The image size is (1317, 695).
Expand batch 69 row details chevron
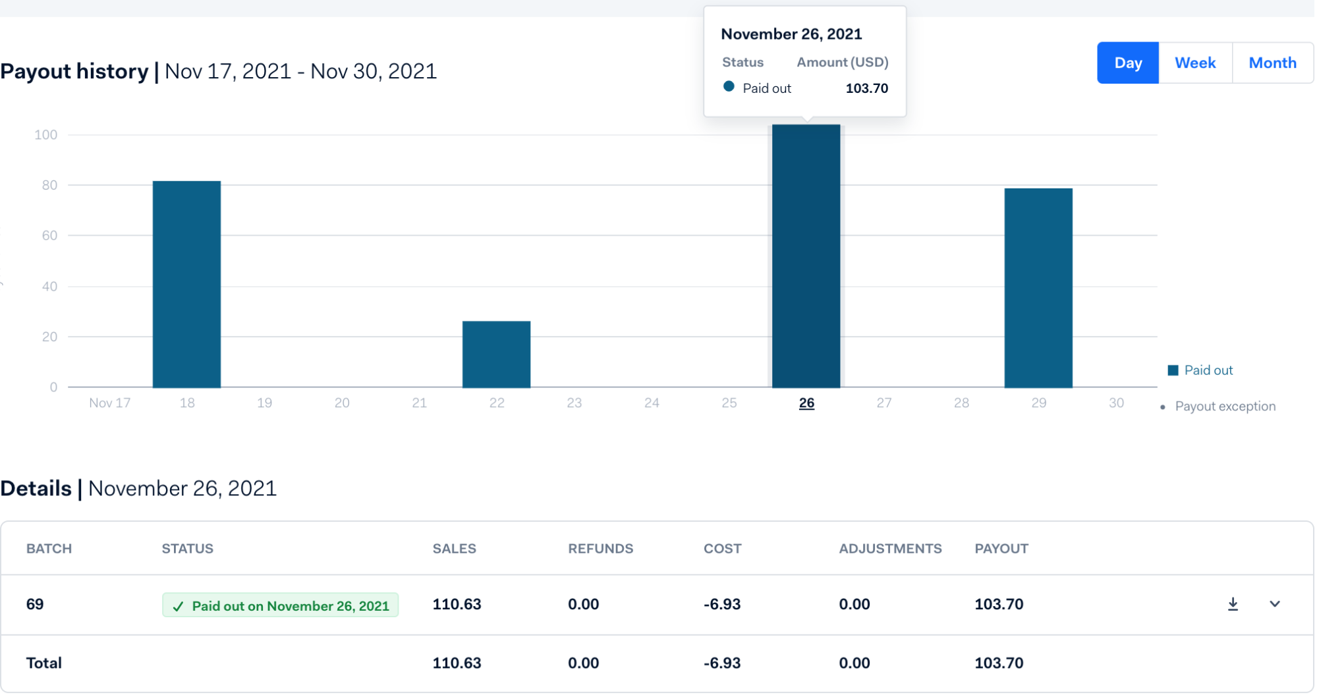click(1275, 604)
